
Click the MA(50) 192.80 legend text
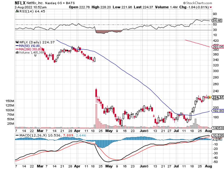[29, 46]
